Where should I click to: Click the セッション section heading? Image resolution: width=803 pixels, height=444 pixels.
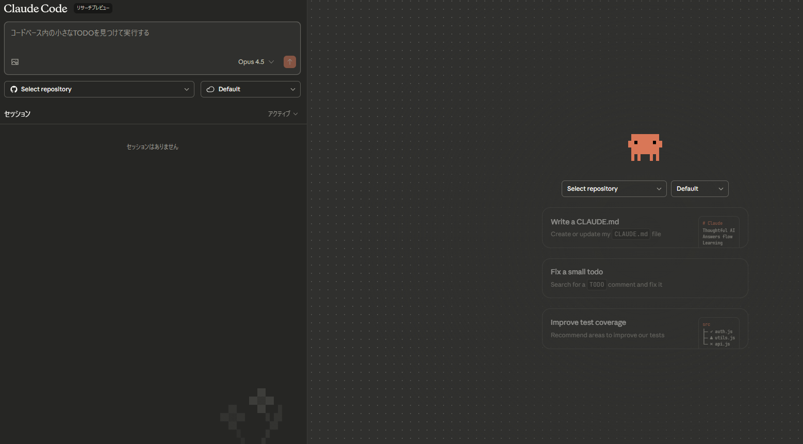18,114
